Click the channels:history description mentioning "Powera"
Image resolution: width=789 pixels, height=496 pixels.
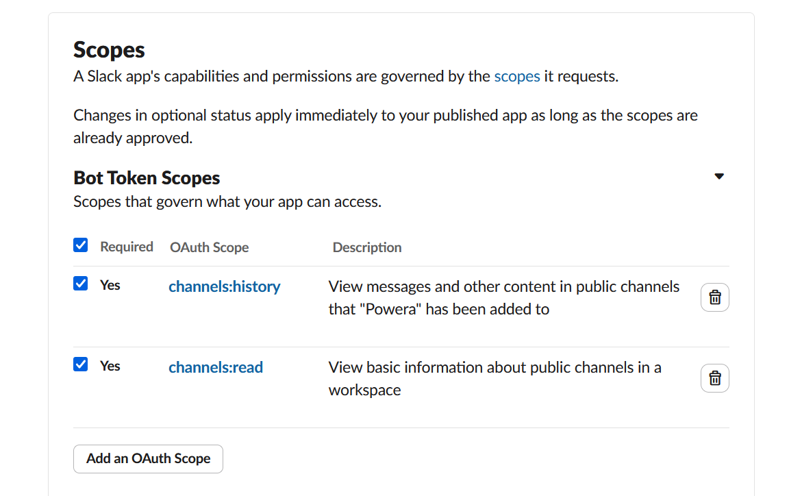(503, 297)
